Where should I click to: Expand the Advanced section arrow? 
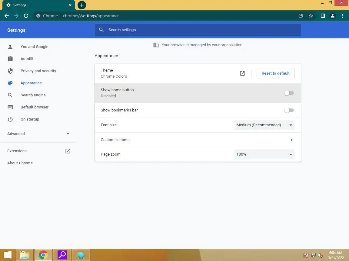[x=68, y=134]
